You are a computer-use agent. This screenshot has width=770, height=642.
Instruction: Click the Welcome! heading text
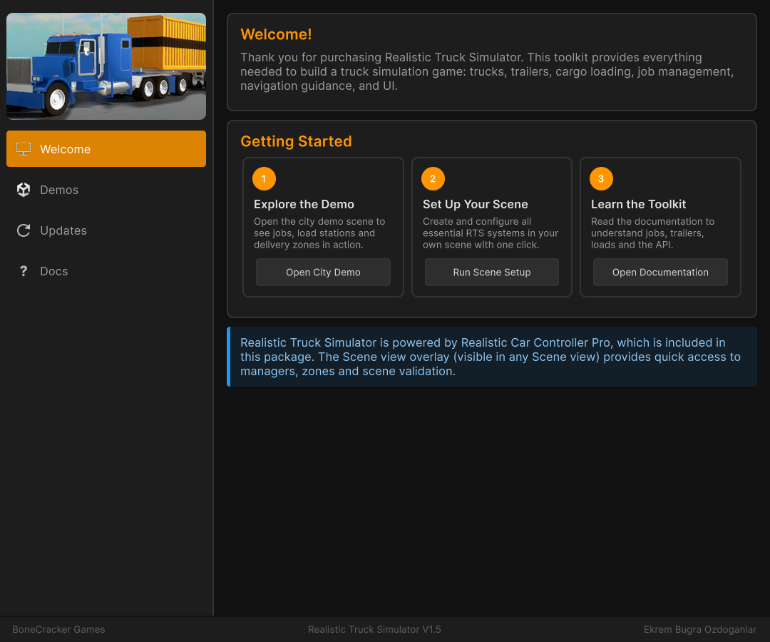(x=276, y=34)
